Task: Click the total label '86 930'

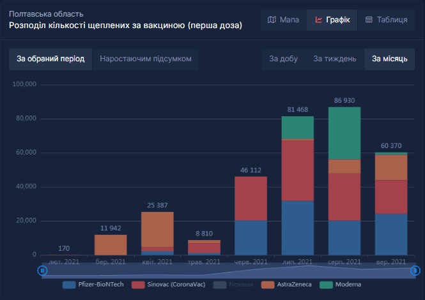Action: coord(344,100)
